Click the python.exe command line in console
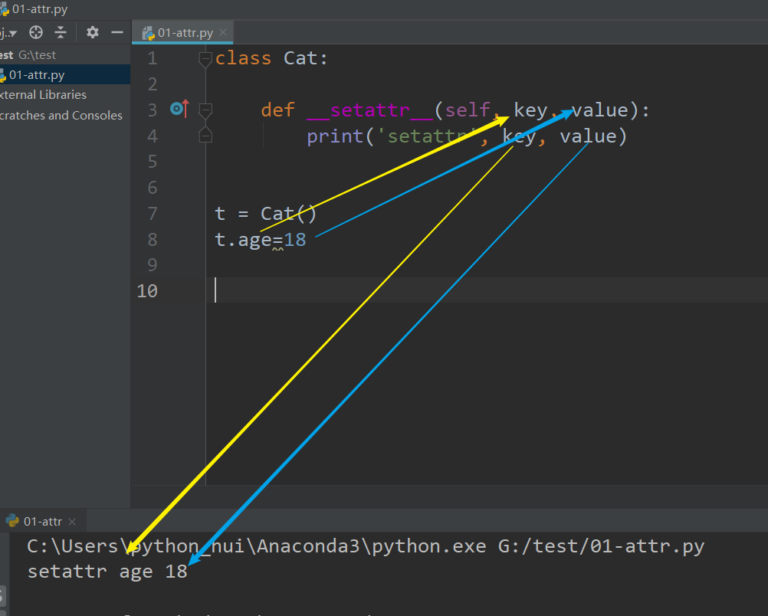Image resolution: width=768 pixels, height=616 pixels. tap(366, 546)
